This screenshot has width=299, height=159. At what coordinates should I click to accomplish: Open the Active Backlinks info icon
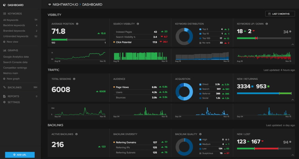click(77, 134)
